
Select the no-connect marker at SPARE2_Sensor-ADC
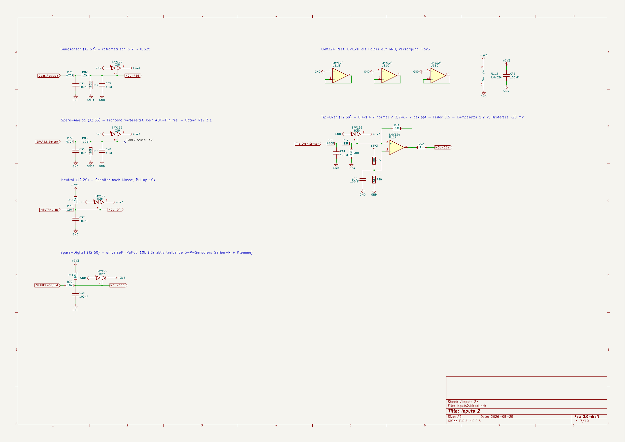[x=125, y=142]
